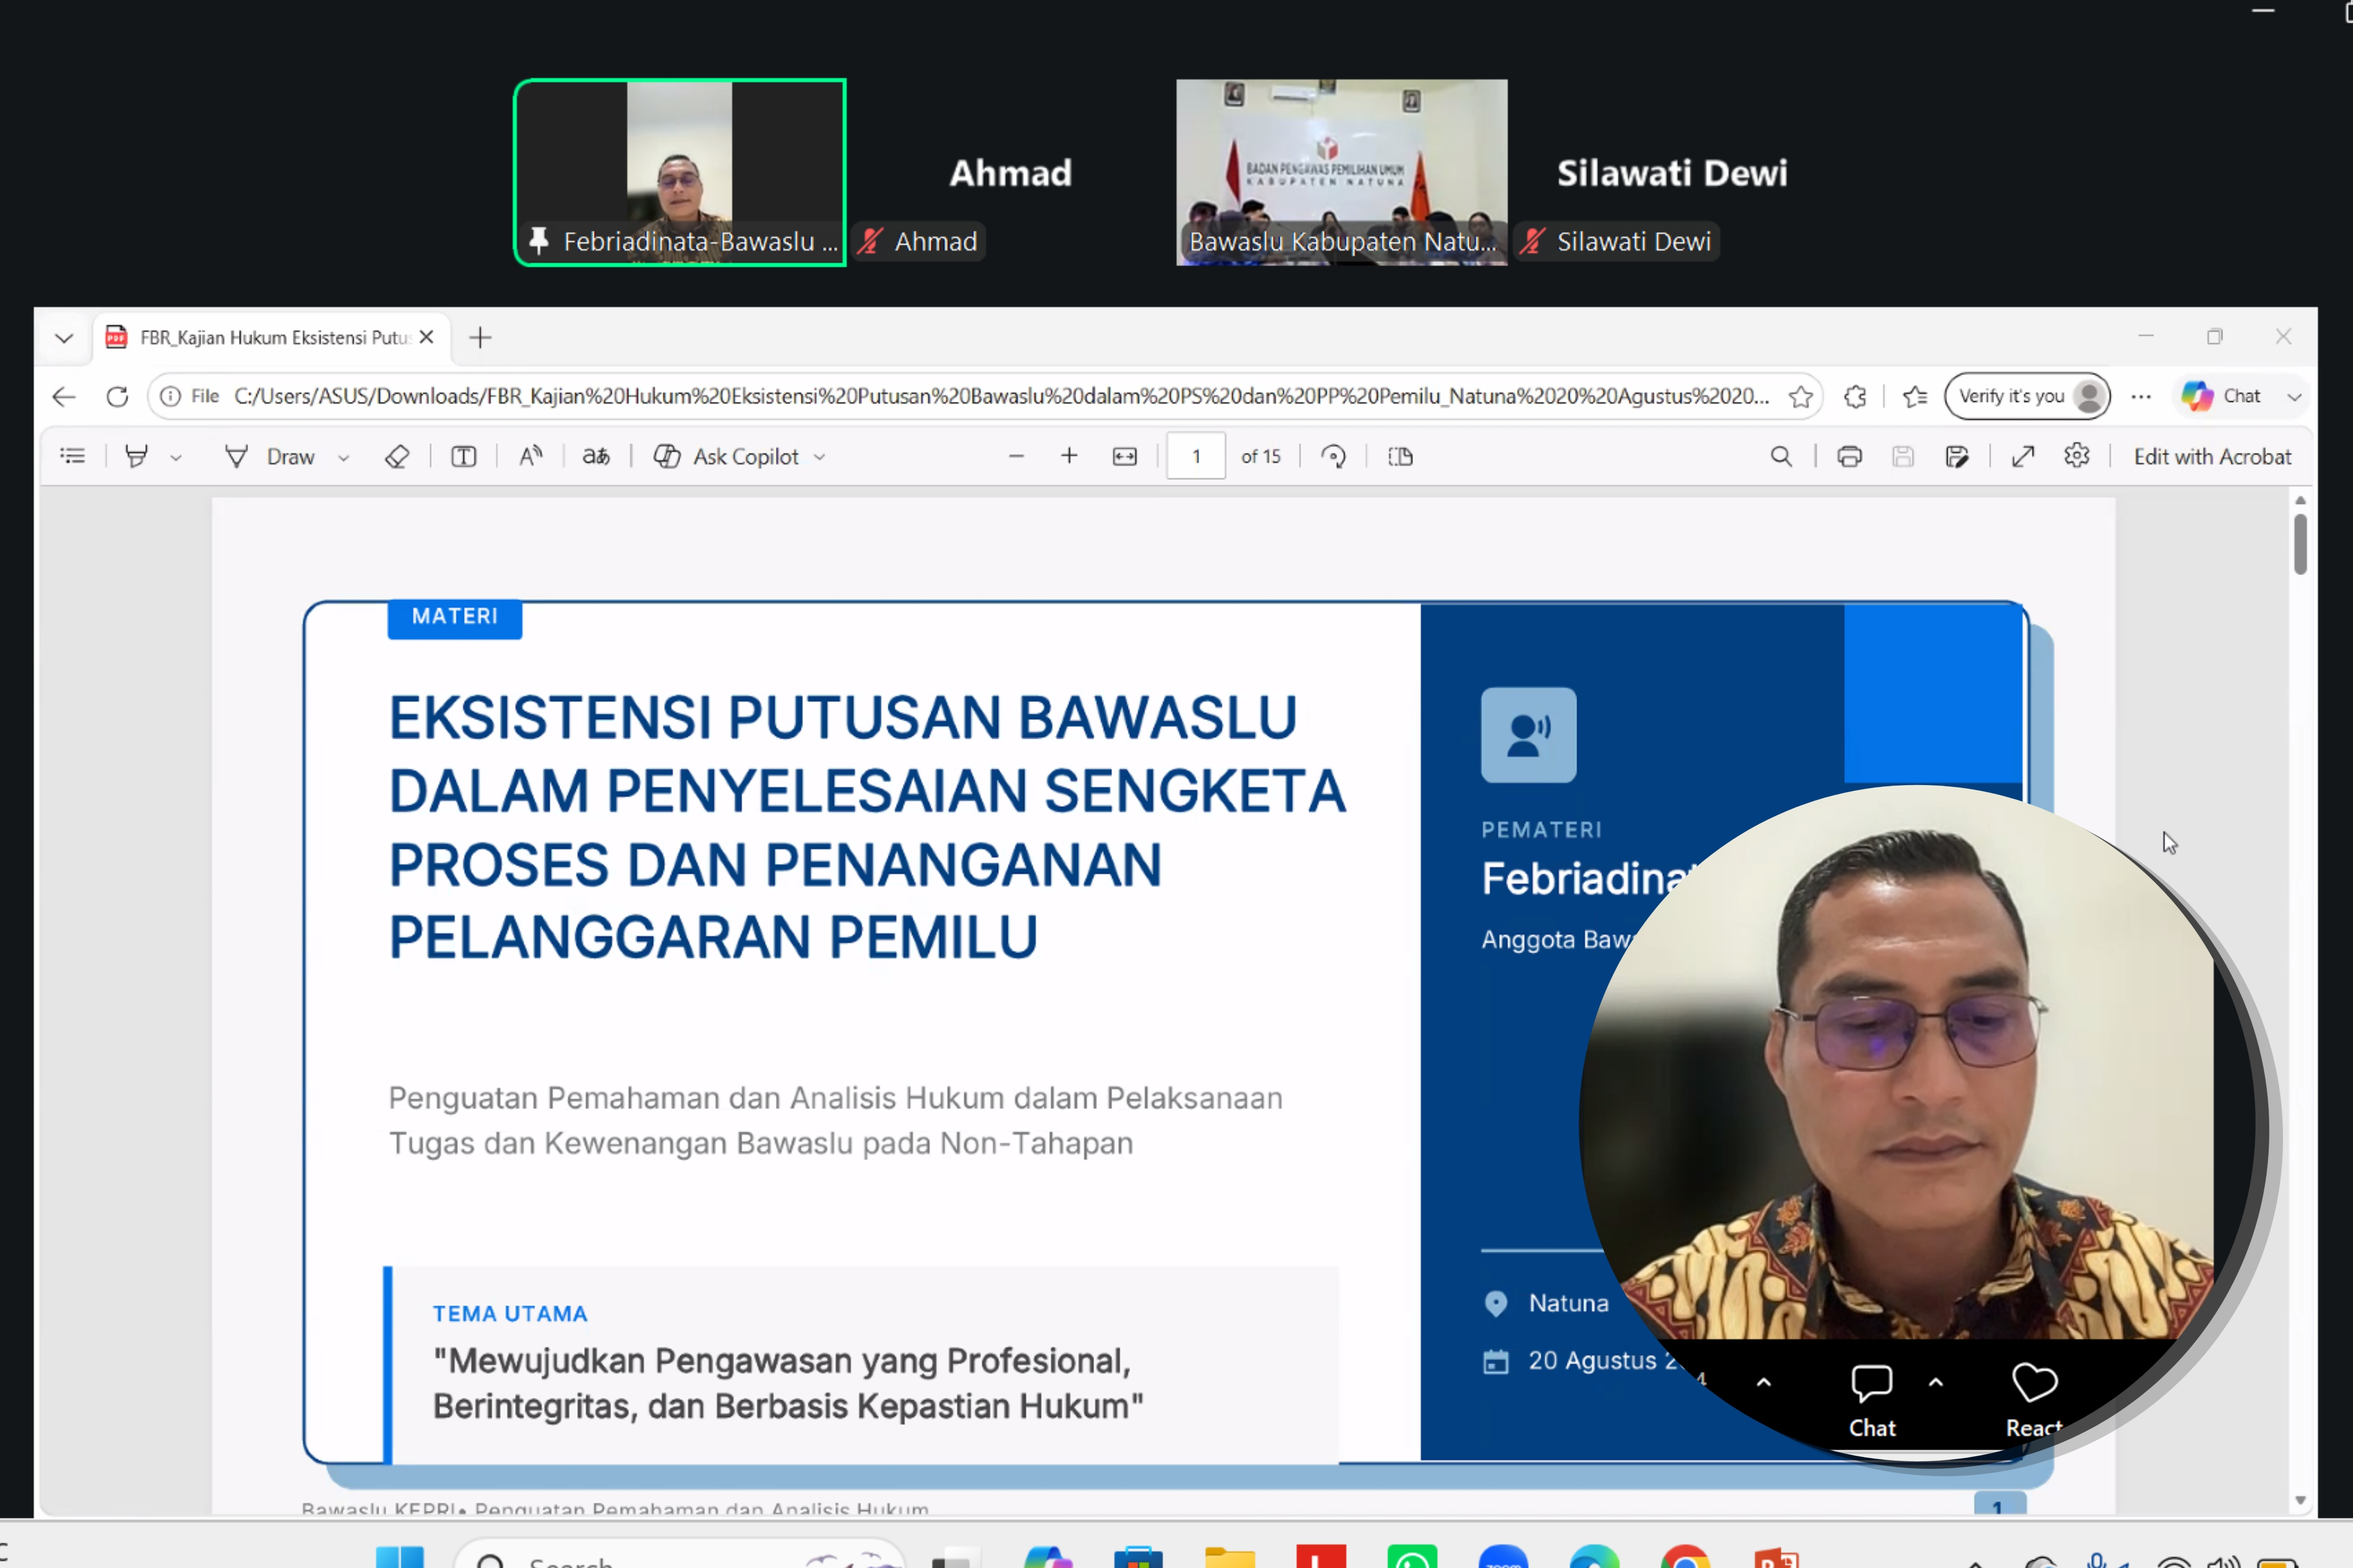The height and width of the screenshot is (1568, 2353).
Task: Open the table of contents panel icon
Action: pos(72,456)
